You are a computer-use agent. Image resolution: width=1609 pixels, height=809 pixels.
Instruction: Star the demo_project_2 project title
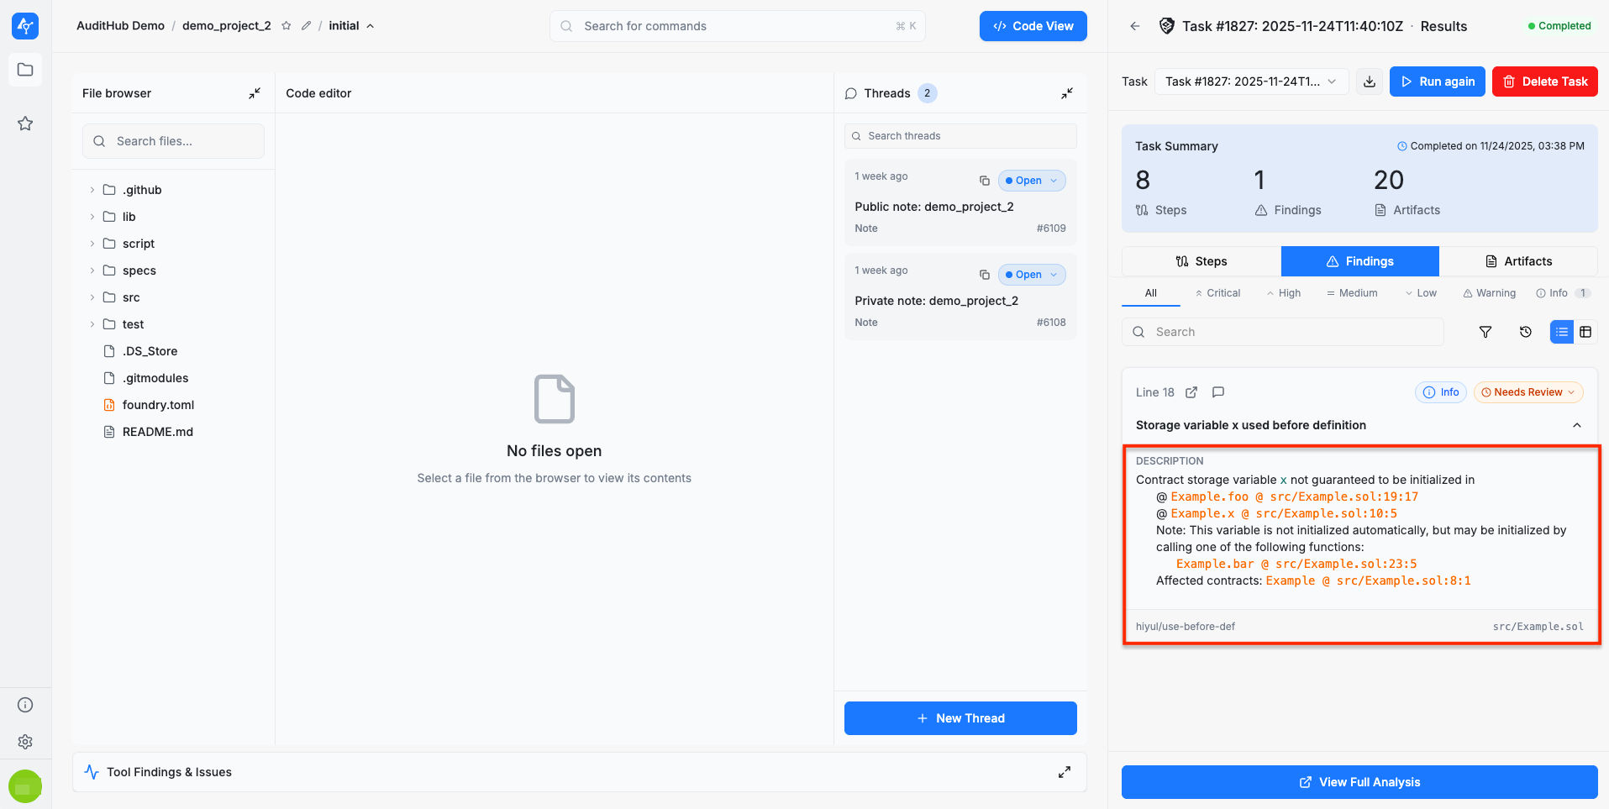287,26
